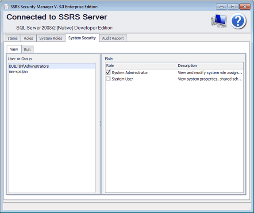This screenshot has width=254, height=213.
Task: Click the Role column header
Action: tap(141, 66)
